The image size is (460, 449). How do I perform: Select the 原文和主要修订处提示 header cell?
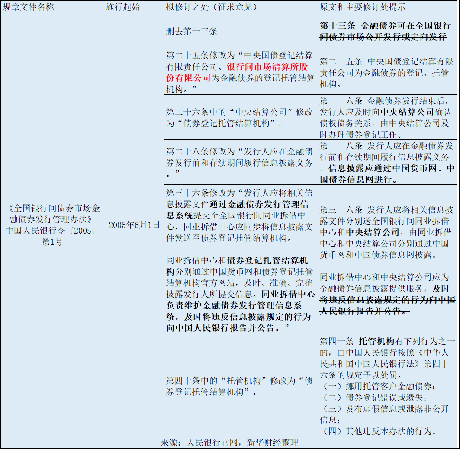[x=362, y=7]
